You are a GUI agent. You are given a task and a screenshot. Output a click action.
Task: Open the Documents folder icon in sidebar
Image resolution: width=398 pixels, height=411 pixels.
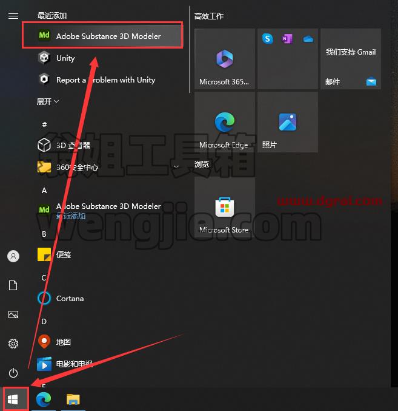coord(13,285)
